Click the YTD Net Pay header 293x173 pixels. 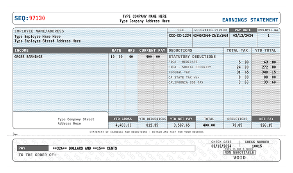coord(182,119)
